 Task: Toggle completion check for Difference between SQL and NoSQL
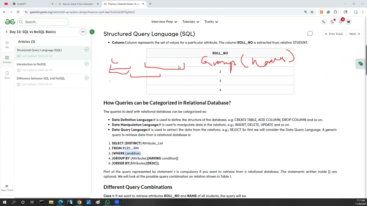[87, 78]
